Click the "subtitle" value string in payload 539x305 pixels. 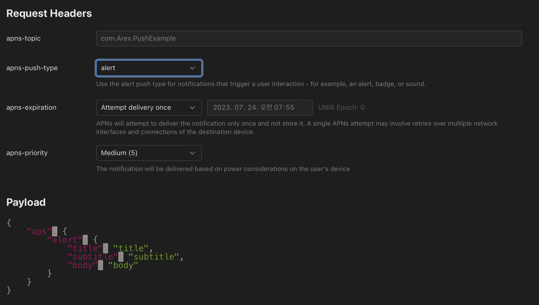[154, 257]
